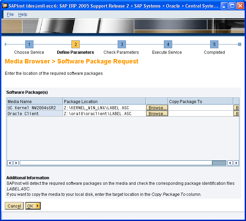Click the far-left scroll arrow under the table
The height and width of the screenshot is (221, 246).
[x=10, y=163]
